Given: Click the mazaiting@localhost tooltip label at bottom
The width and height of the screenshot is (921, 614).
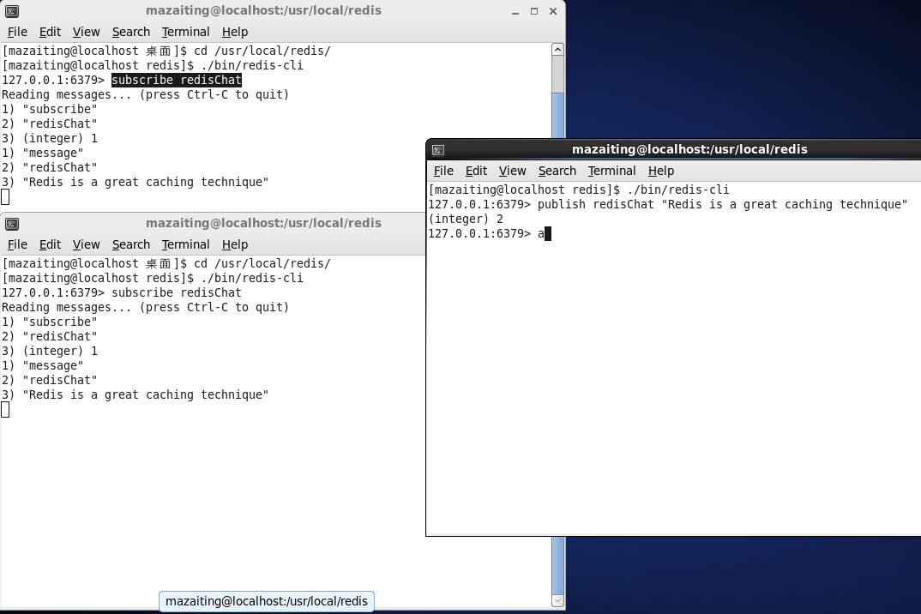Looking at the screenshot, I should click(x=267, y=601).
